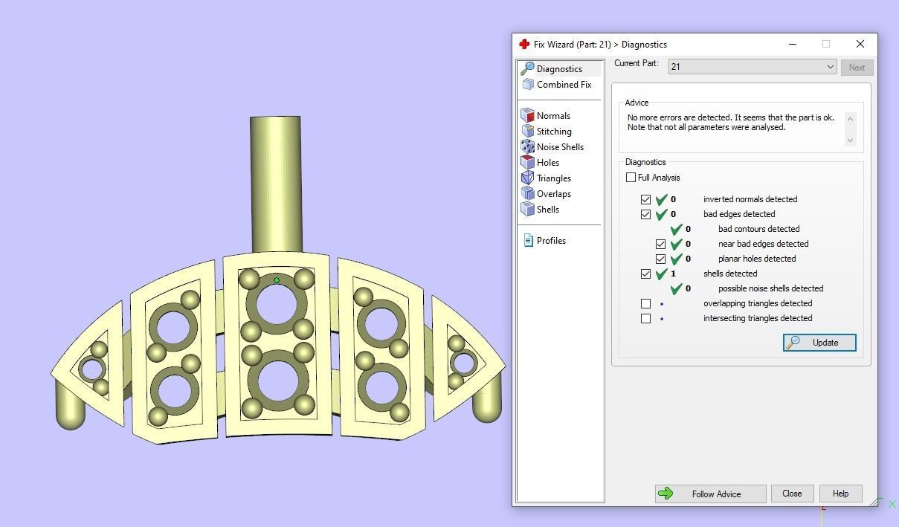The image size is (899, 527).
Task: Click the 'possible noise shells detected' label
Action: tap(770, 288)
